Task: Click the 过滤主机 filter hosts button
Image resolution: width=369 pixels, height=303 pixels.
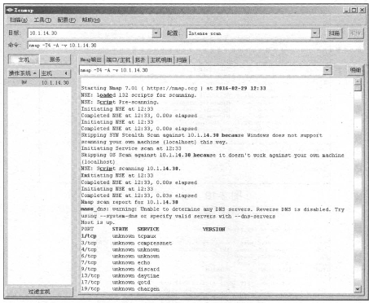Action: 39,292
